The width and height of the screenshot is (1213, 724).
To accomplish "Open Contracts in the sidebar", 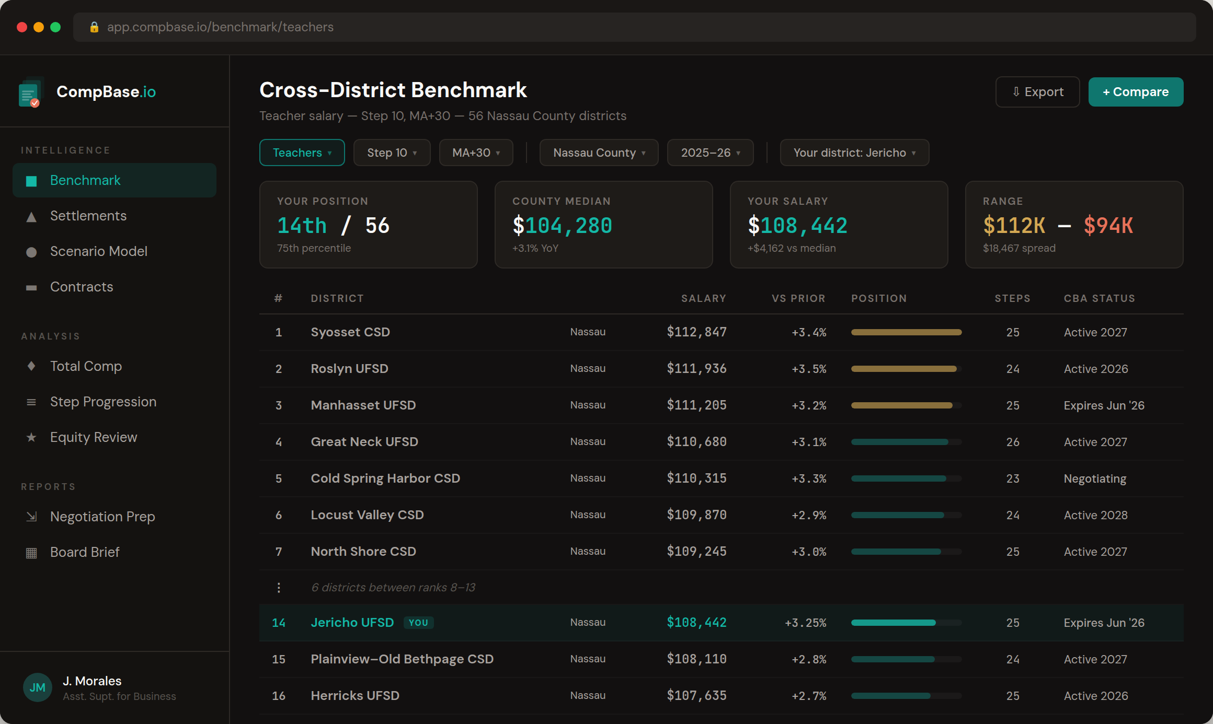I will tap(82, 287).
